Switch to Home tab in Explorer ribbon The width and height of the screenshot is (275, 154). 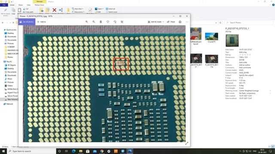click(x=12, y=5)
